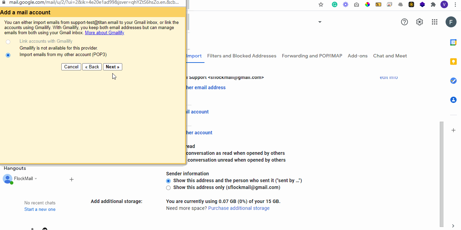The image size is (461, 230).
Task: Click the storage usage 0.07 GB text
Action: click(223, 201)
